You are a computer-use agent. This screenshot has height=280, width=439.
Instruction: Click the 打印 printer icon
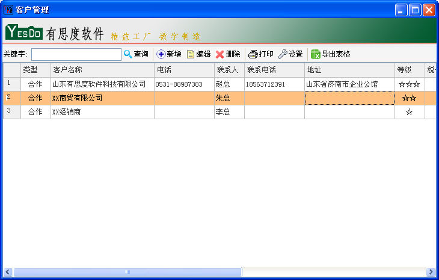[x=253, y=54]
